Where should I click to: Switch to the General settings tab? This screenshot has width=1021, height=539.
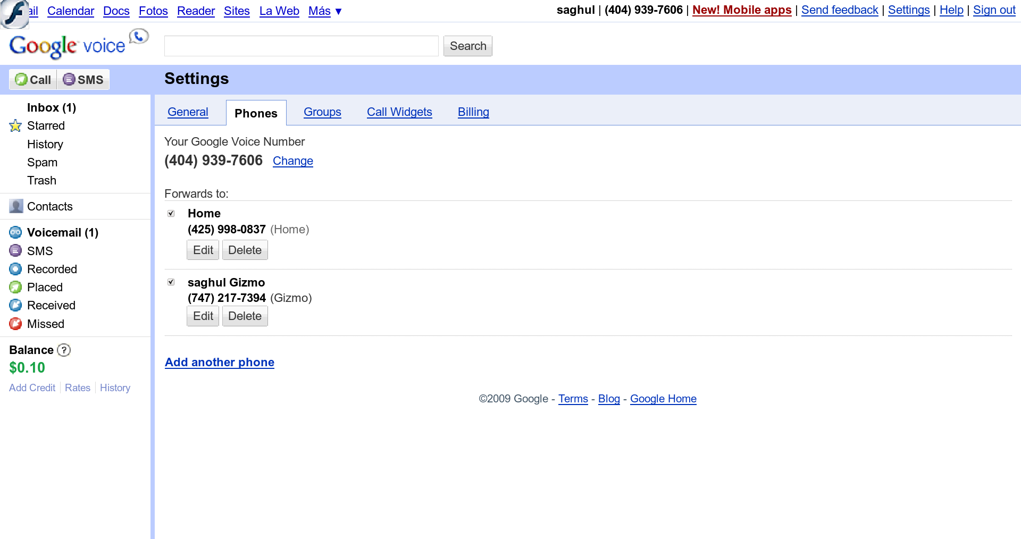(x=188, y=112)
